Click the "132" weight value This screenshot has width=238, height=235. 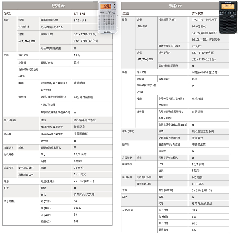pyautogui.click(x=194, y=230)
